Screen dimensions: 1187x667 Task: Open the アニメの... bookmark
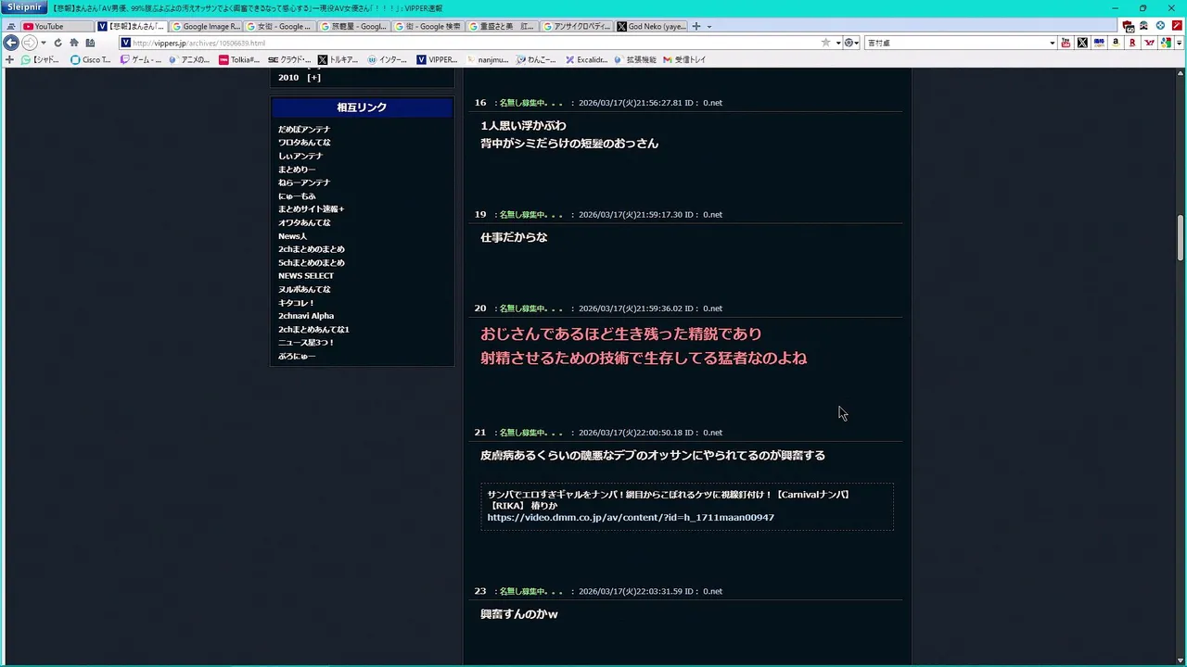pos(189,59)
